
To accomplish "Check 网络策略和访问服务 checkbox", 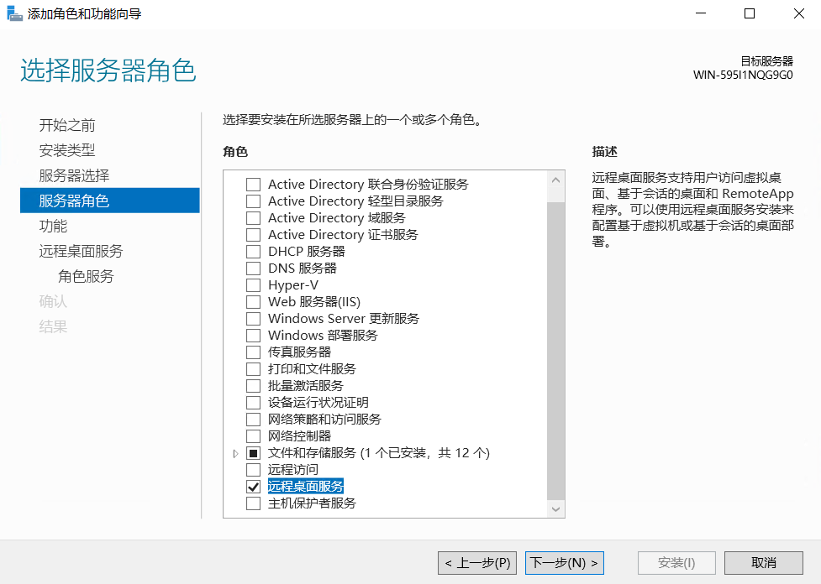I will 254,419.
